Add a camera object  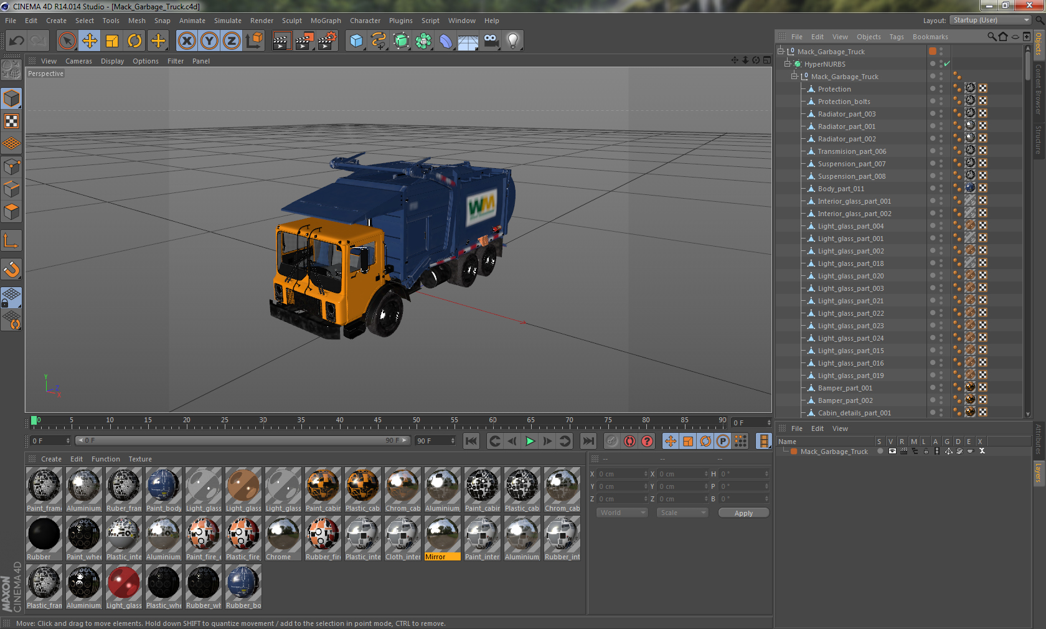click(491, 41)
